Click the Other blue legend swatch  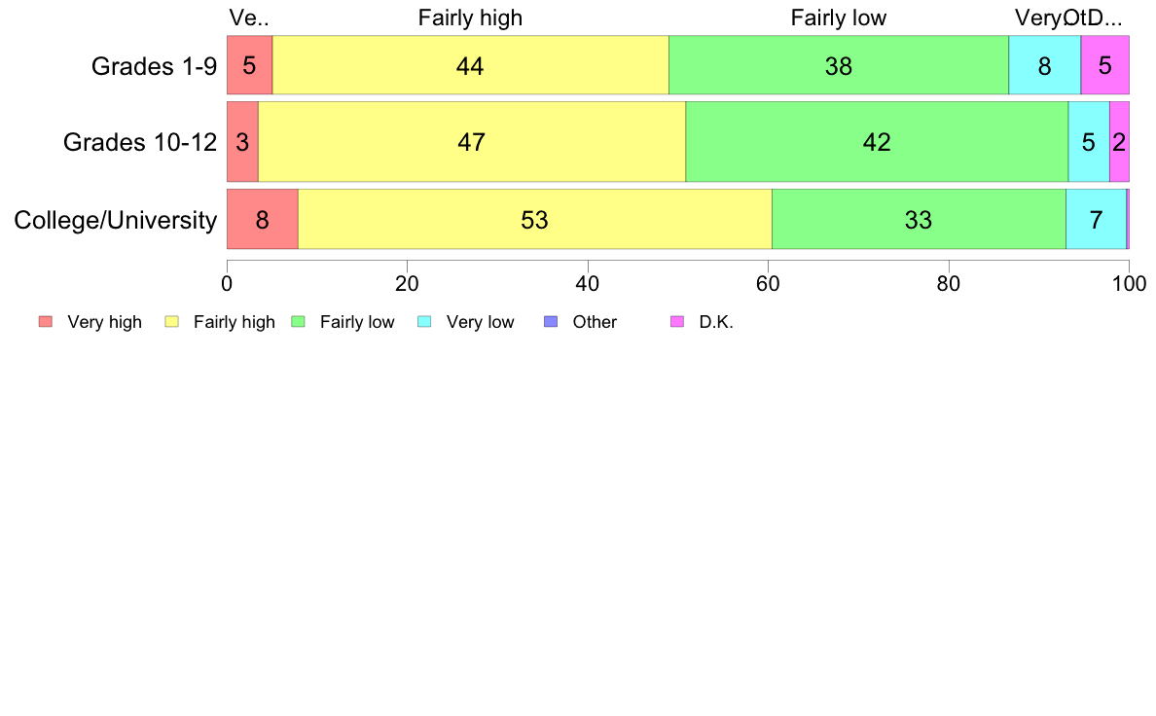[551, 321]
